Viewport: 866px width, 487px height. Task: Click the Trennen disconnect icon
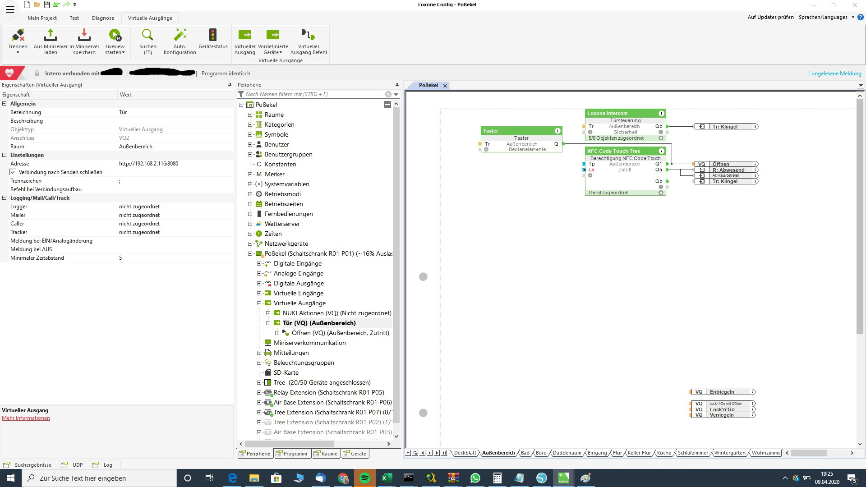point(18,35)
